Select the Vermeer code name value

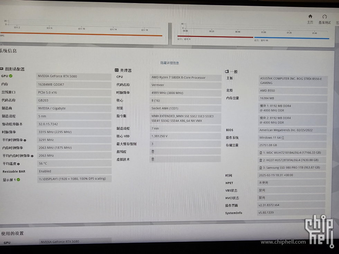tap(185, 85)
